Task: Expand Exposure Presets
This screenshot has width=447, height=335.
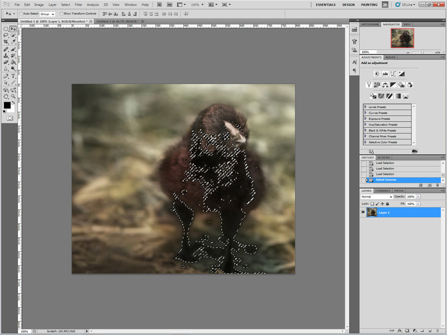Action: point(365,118)
